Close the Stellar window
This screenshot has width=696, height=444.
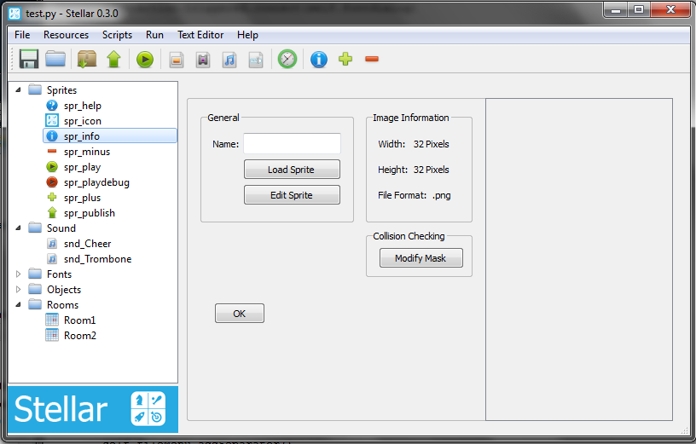tap(670, 9)
